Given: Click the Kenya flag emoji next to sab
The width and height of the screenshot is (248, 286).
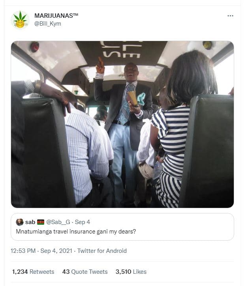Looking at the screenshot, I should pos(41,222).
